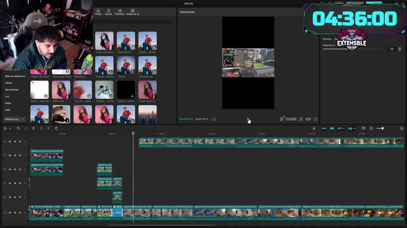Adjust the Desenfocar value stepper arrows
Screen dimensions: 407x228
pos(400,49)
